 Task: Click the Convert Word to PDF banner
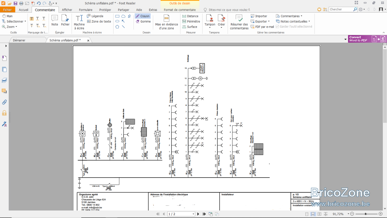(x=367, y=39)
